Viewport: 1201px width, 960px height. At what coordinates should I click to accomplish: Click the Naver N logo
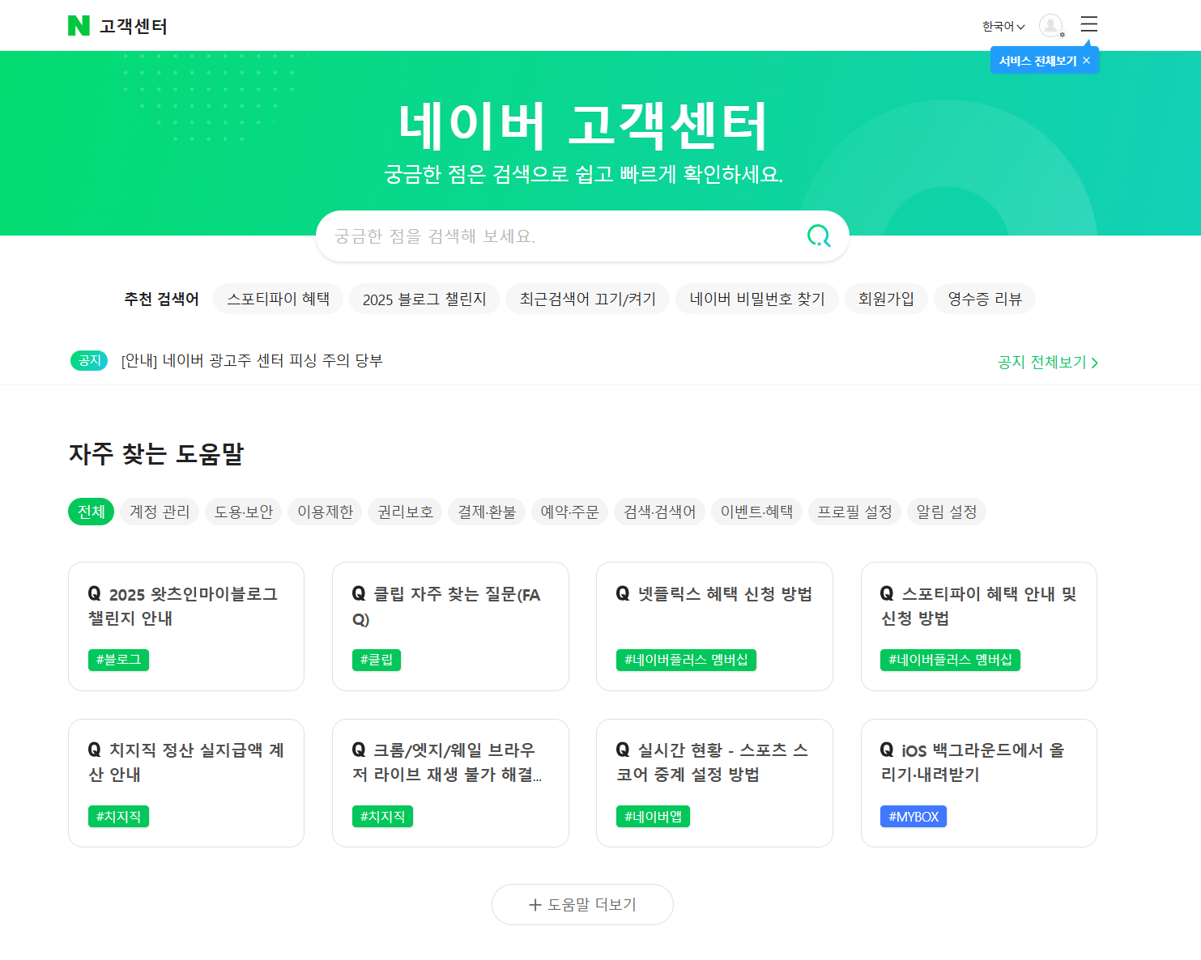coord(79,26)
